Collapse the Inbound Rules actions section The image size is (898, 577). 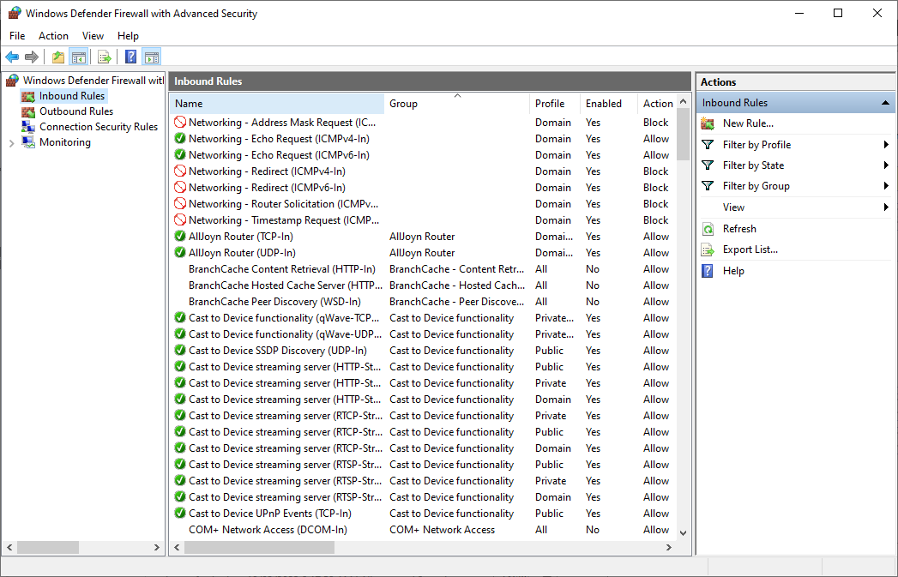(885, 103)
